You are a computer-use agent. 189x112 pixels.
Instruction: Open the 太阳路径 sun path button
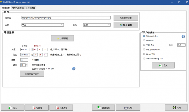pos(63,38)
